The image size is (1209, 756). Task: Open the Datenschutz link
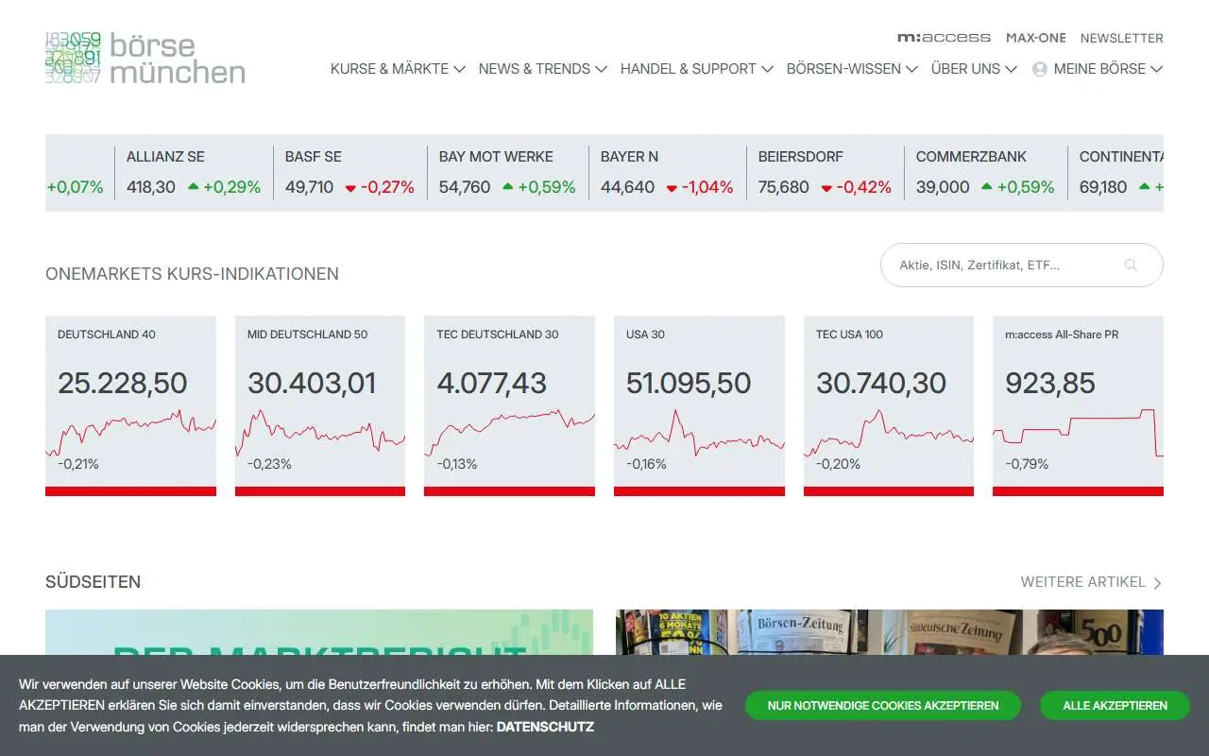pos(545,727)
